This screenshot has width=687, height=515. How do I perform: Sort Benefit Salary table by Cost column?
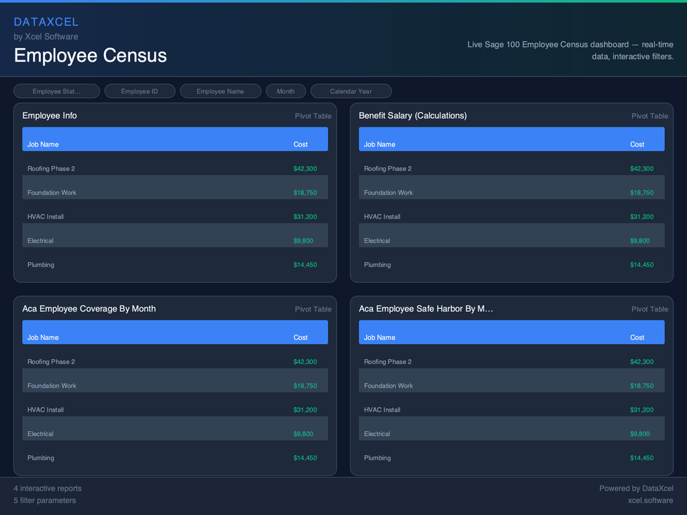tap(637, 144)
